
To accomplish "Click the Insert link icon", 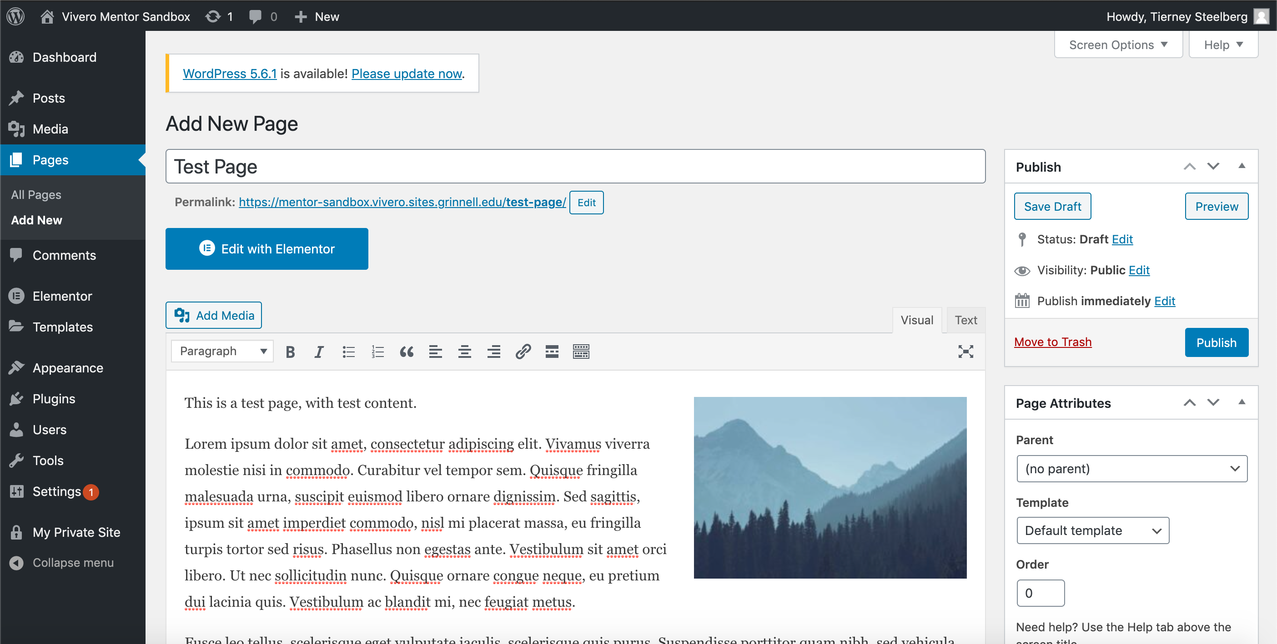I will tap(522, 352).
